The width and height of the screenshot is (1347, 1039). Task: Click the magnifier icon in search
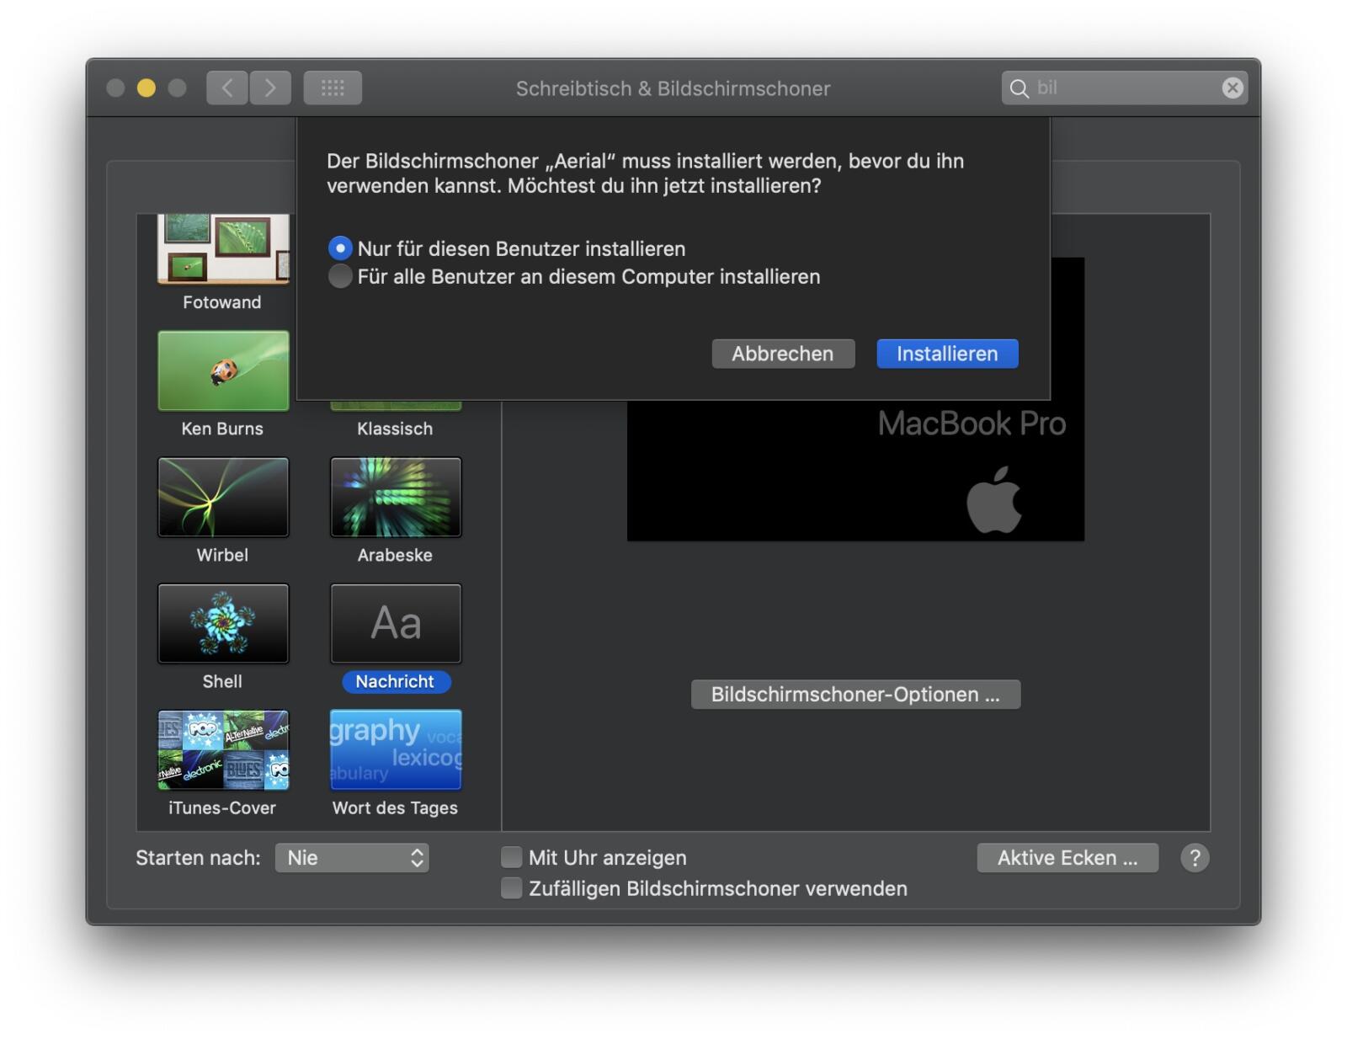click(1019, 88)
